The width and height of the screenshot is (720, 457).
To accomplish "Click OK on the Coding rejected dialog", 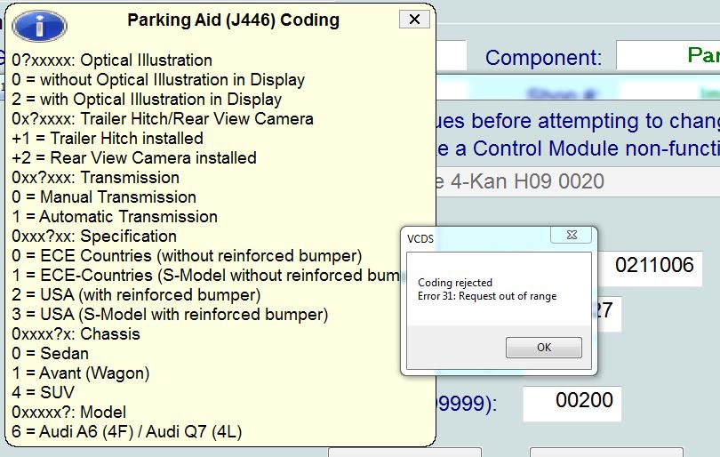I will click(x=544, y=348).
